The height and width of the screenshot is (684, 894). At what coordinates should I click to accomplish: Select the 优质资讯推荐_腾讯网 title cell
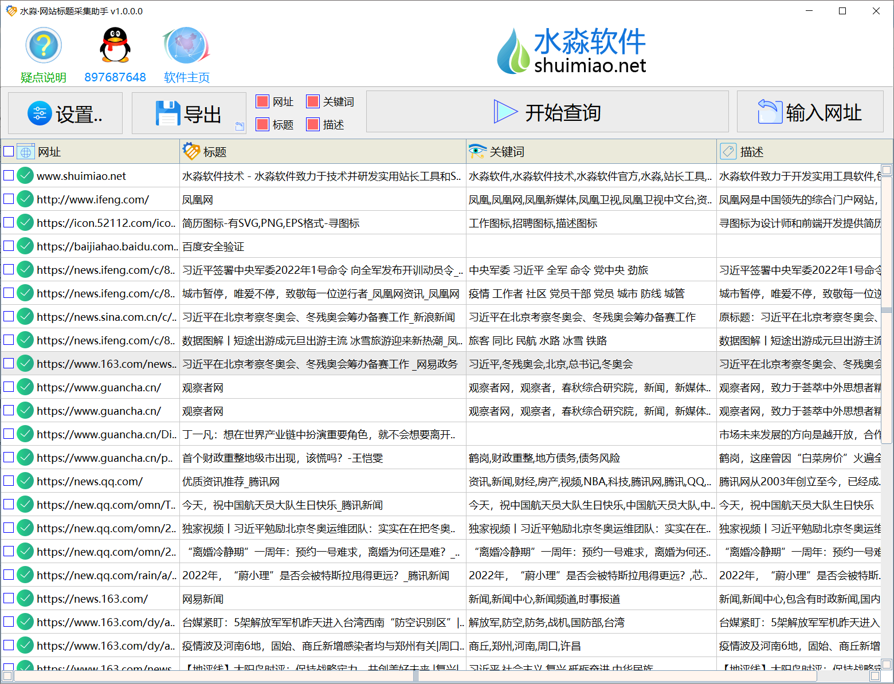(323, 481)
